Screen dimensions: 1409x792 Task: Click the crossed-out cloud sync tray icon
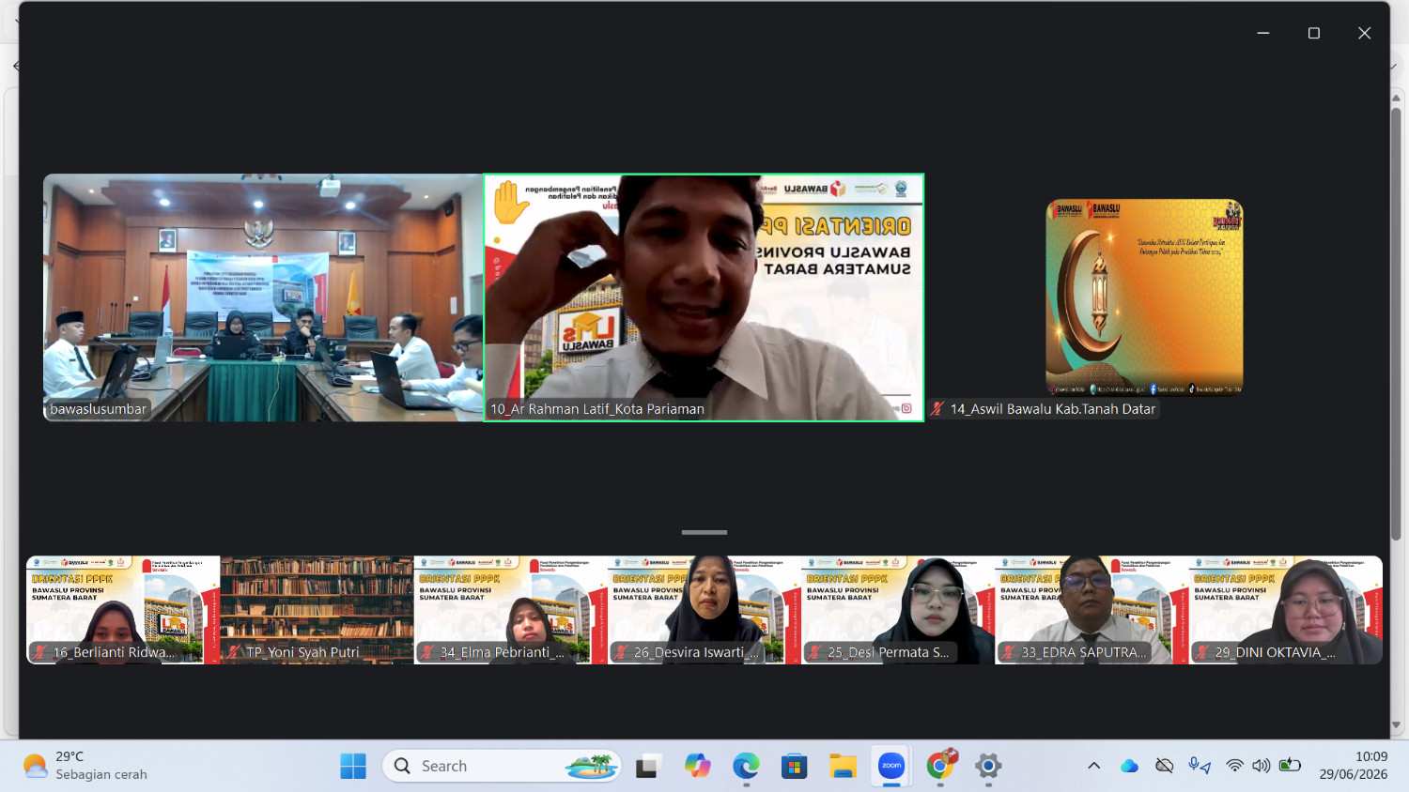point(1165,766)
